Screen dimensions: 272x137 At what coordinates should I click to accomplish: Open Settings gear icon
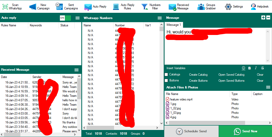click(228, 7)
